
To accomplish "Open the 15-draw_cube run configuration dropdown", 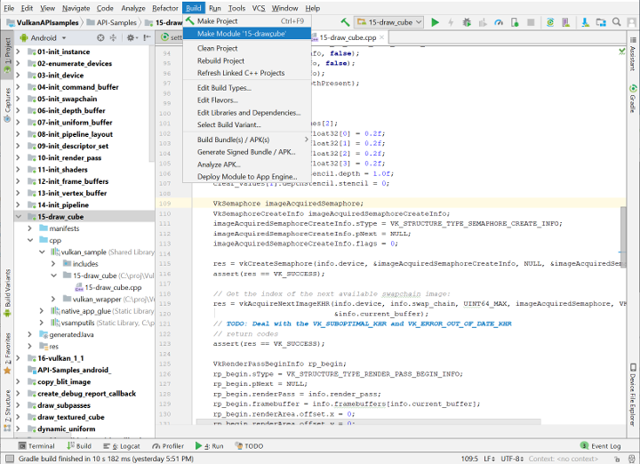I will [388, 21].
